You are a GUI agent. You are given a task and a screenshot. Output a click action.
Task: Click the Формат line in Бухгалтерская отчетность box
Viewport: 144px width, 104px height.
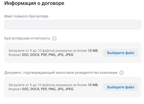pyautogui.click(x=41, y=55)
